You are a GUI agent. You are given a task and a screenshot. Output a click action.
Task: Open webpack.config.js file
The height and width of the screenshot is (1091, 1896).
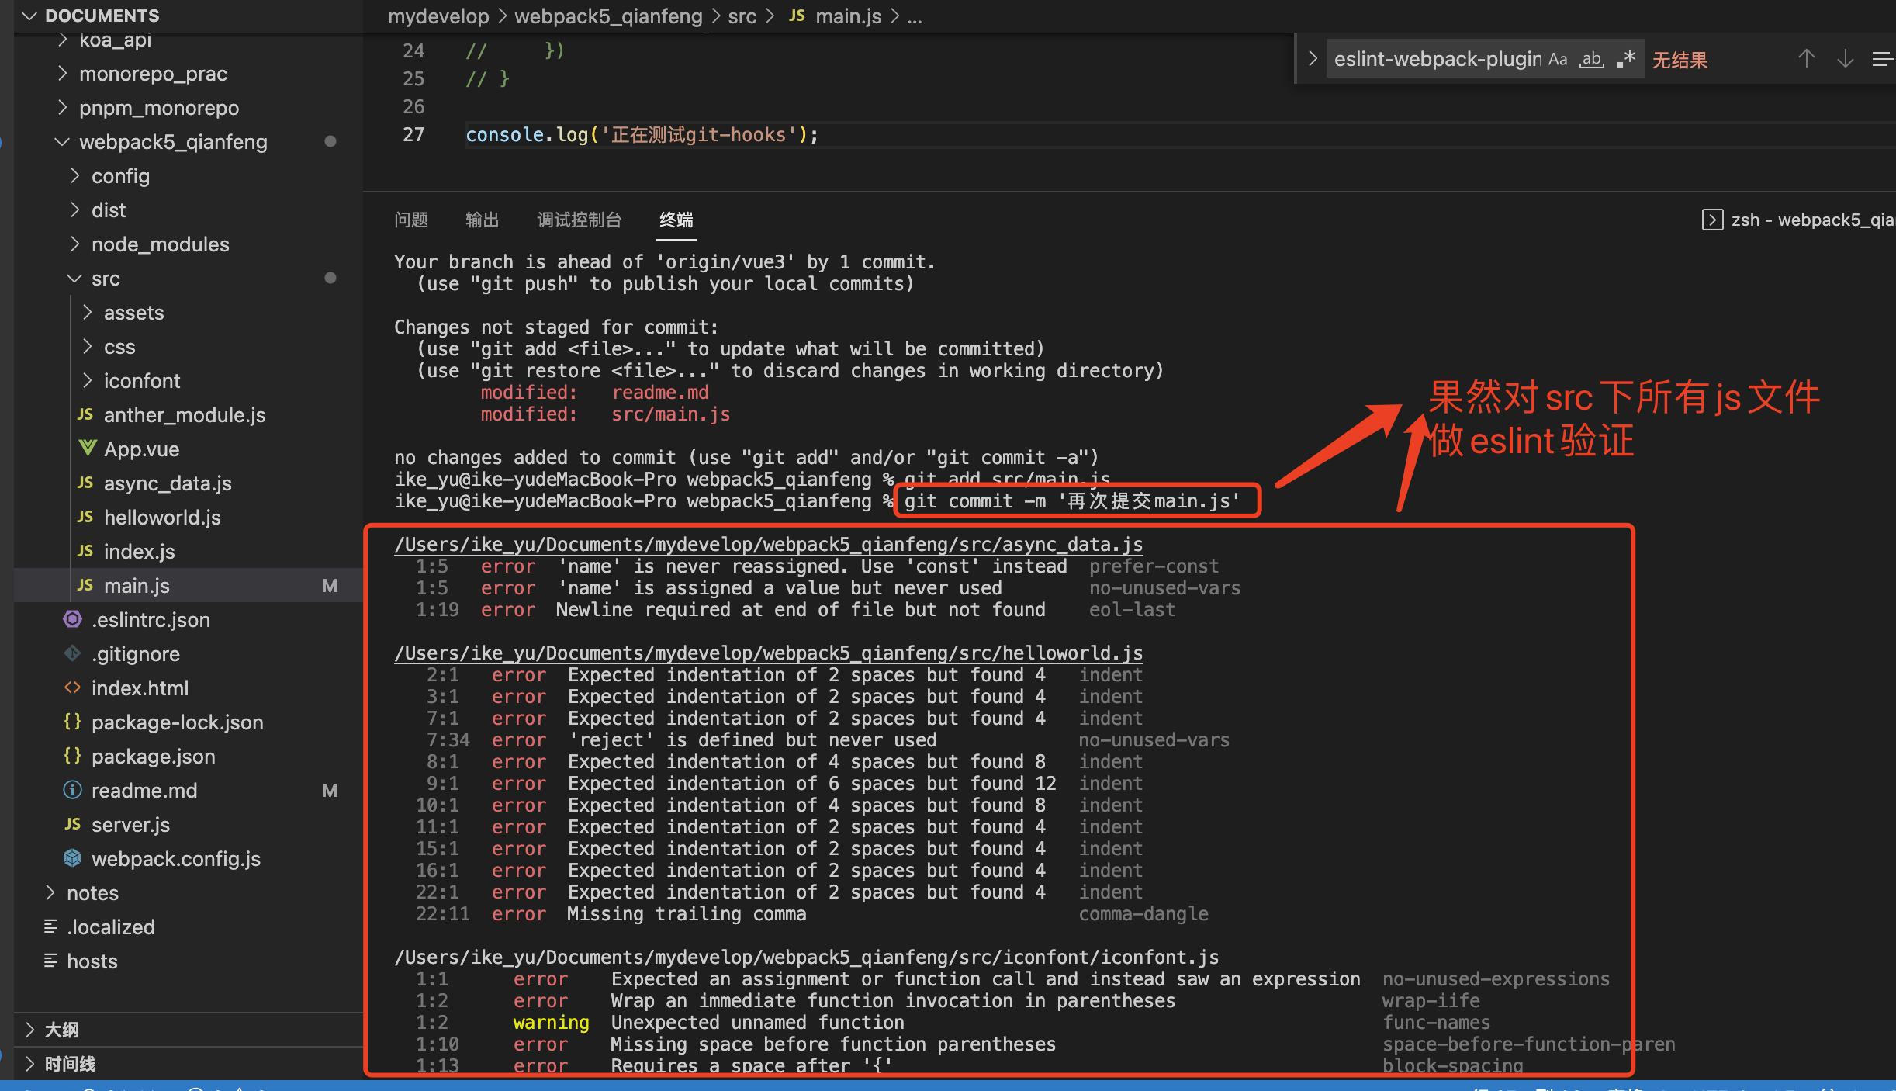pyautogui.click(x=175, y=859)
